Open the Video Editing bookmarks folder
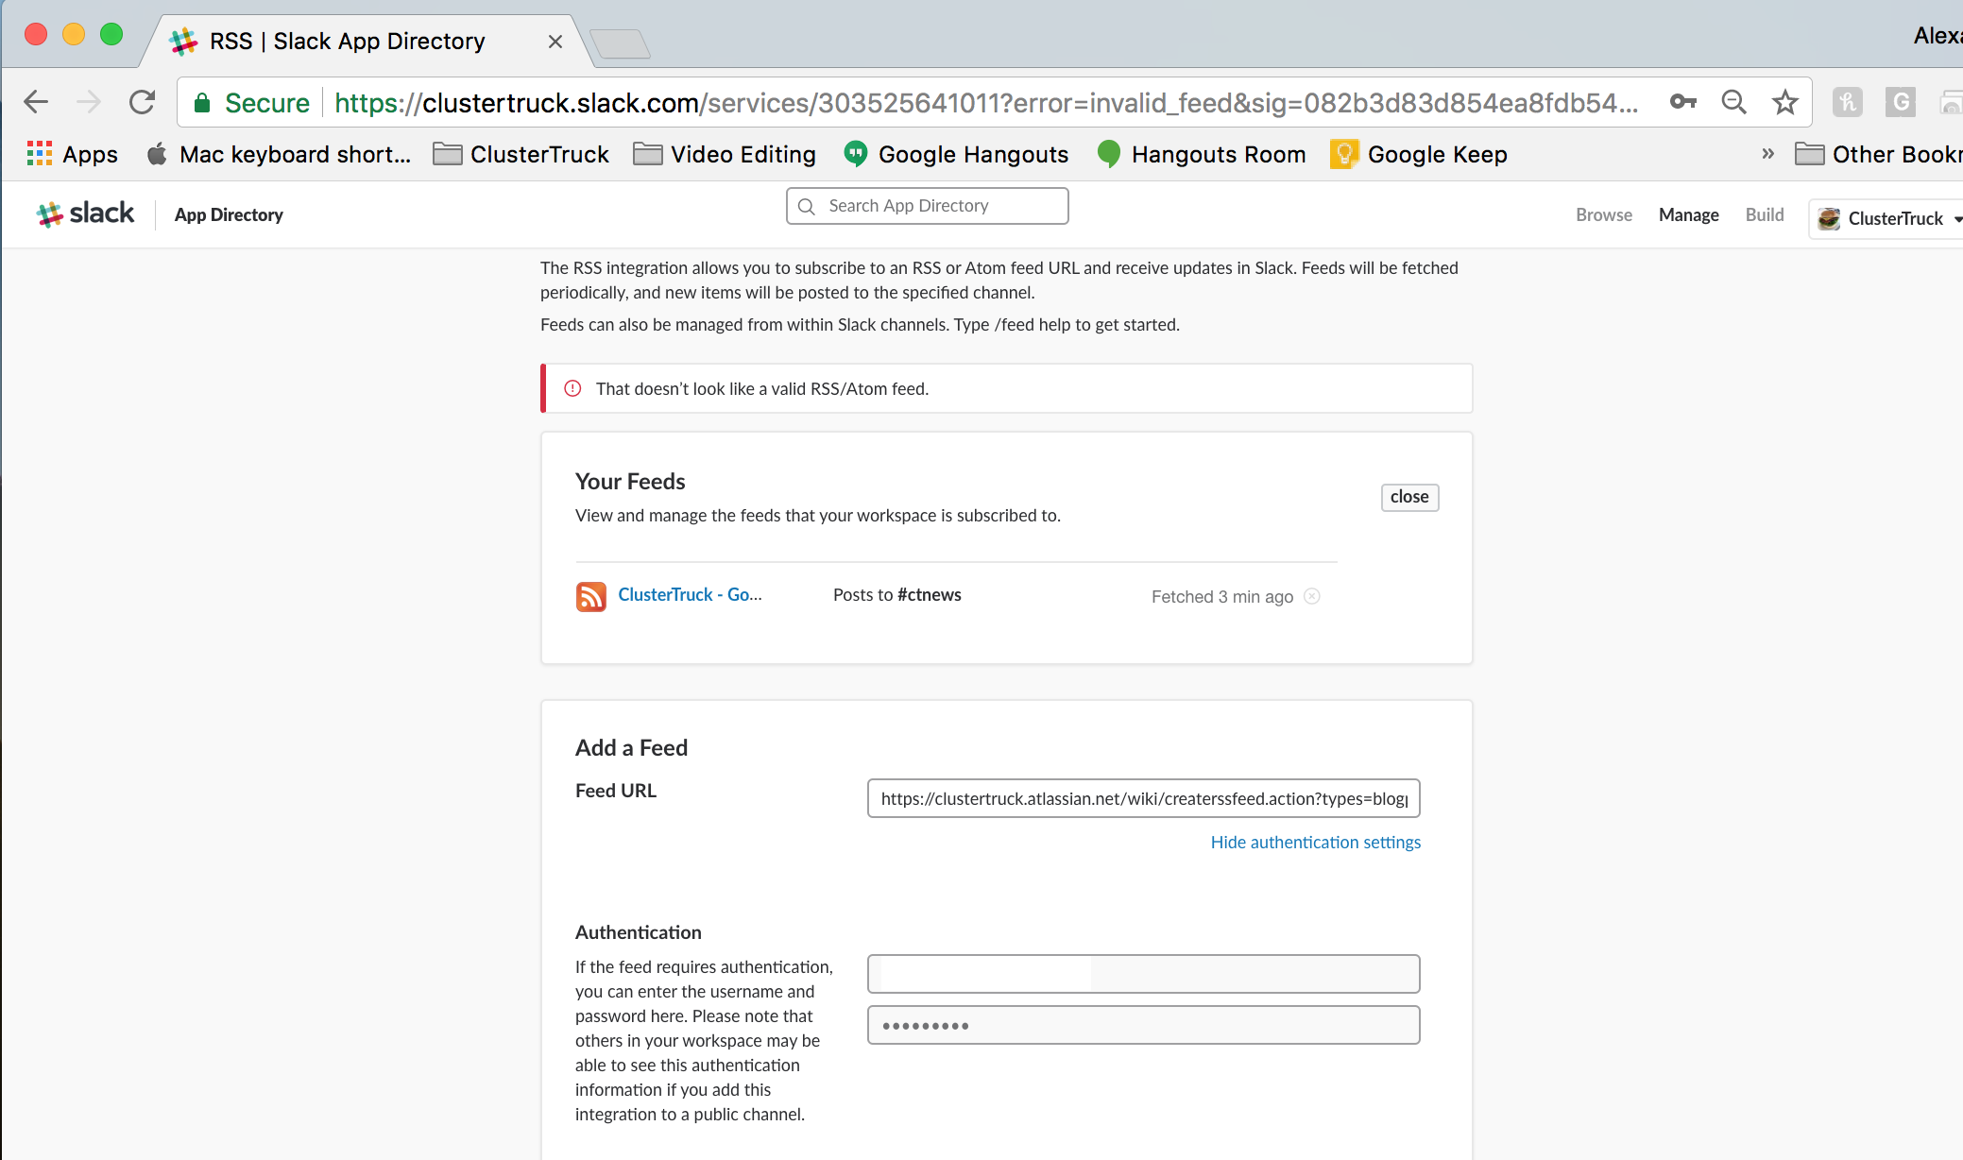This screenshot has height=1160, width=1963. (x=725, y=154)
